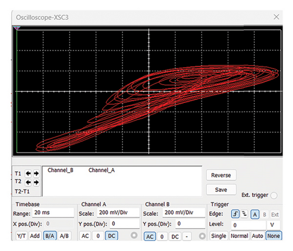Click Channel A terminal circle indicator
Screen dimensions: 293x251
[134, 235]
